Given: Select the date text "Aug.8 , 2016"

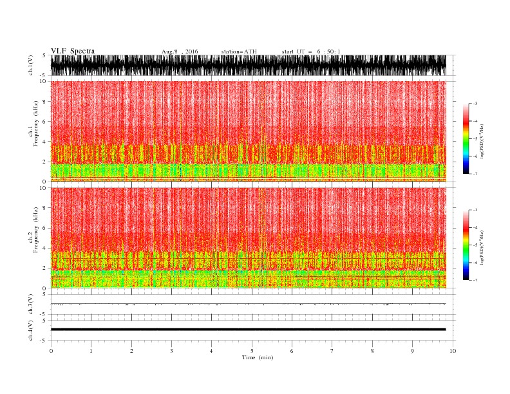Looking at the screenshot, I should [x=180, y=52].
